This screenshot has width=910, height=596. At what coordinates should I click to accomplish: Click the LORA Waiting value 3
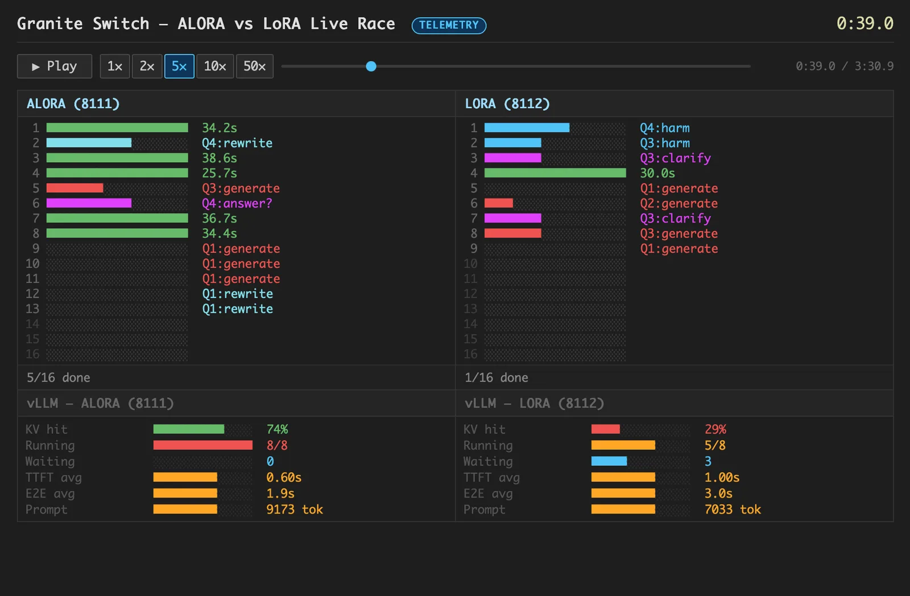tap(708, 461)
